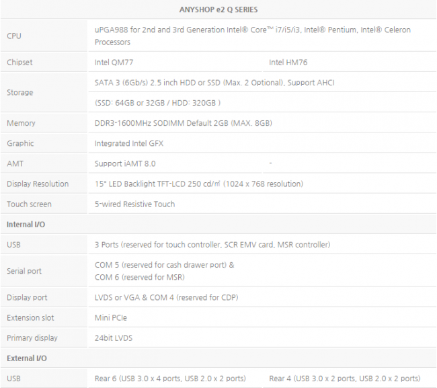Click the 24bit LVDS primary display value
437x388 pixels.
116,338
